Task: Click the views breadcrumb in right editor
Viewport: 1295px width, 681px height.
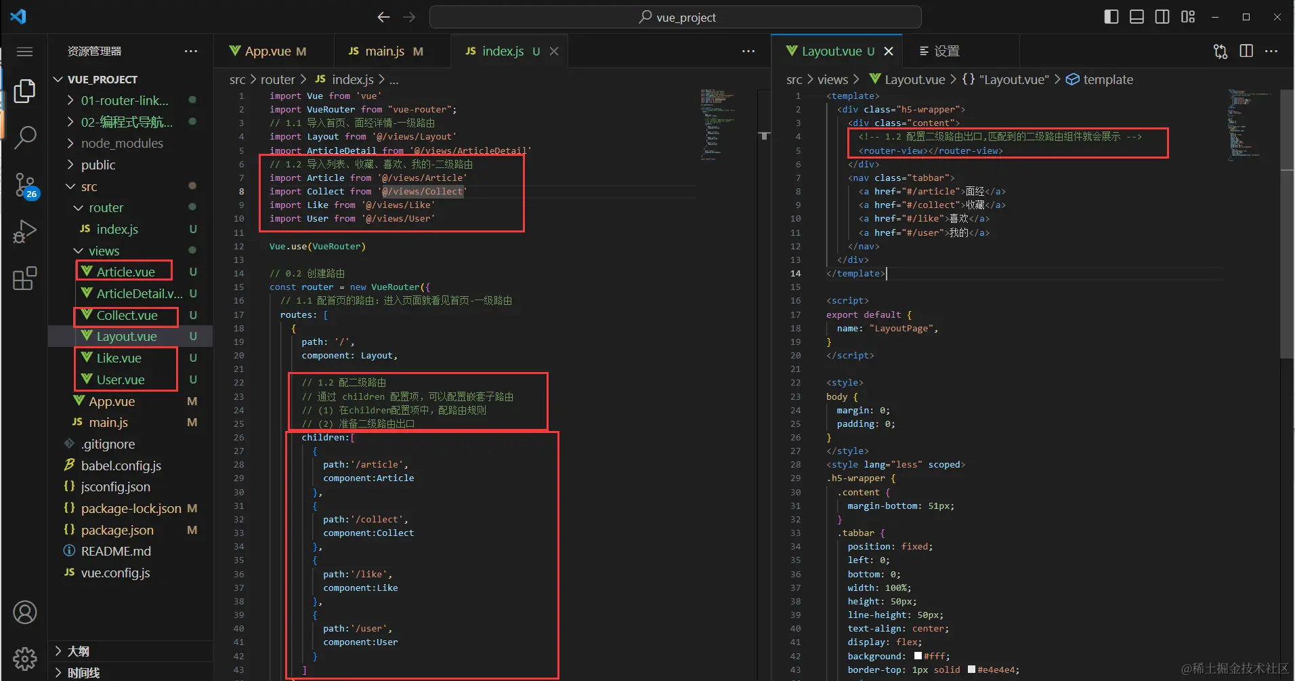Action: (x=832, y=80)
